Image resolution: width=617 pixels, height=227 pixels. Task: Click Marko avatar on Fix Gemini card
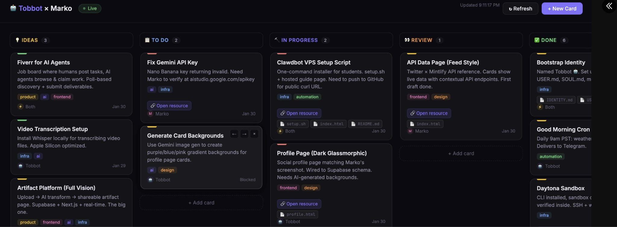coord(150,114)
